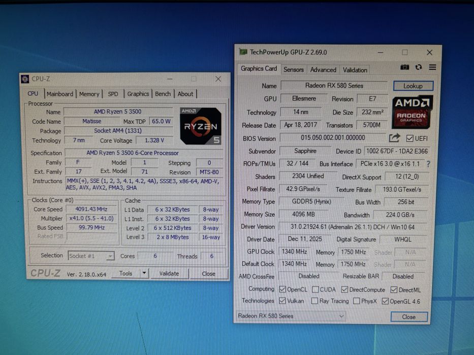
Task: Toggle the DirectML checkbox
Action: point(394,290)
